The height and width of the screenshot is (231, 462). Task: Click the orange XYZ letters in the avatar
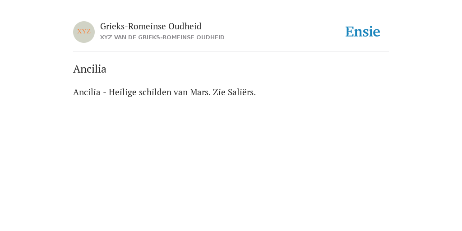84,31
